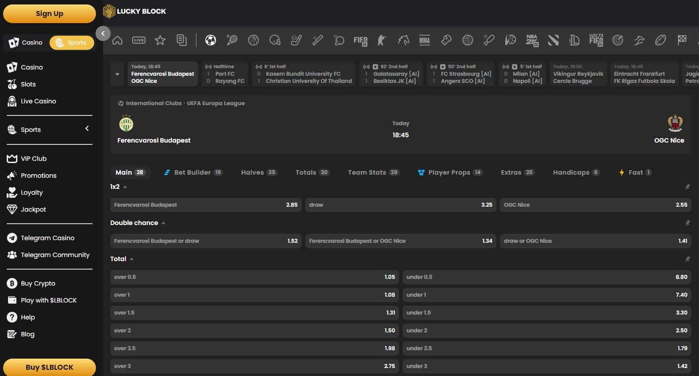Open the Bet Builder tab
The height and width of the screenshot is (376, 699).
click(193, 172)
